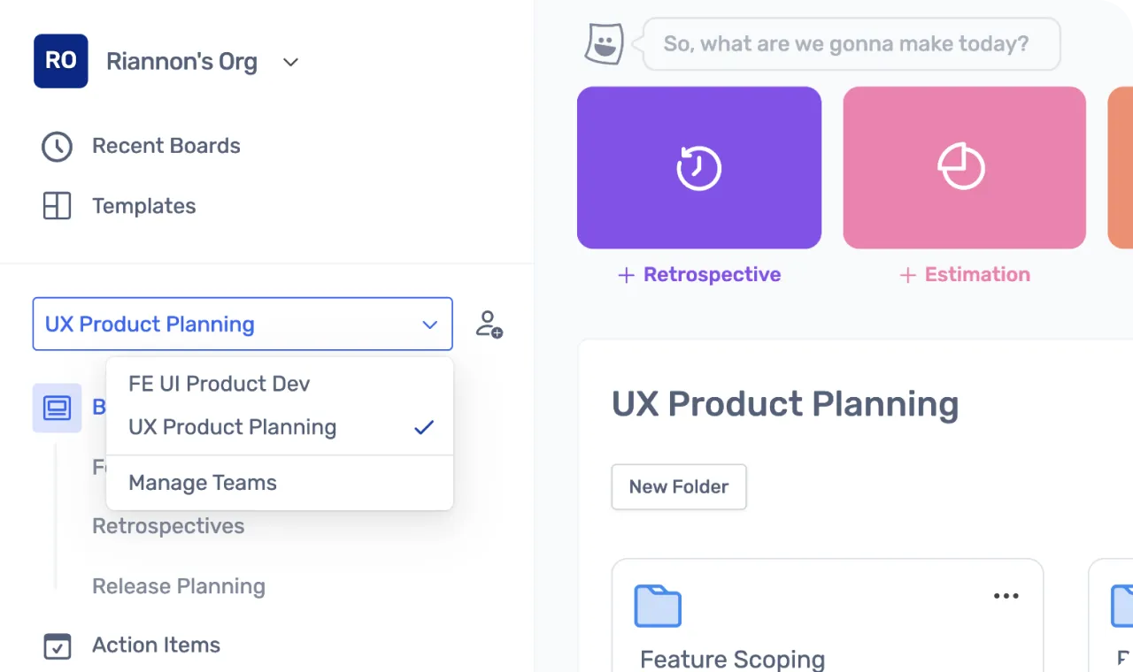Click the mascot face icon near the prompt
The image size is (1133, 672).
[604, 42]
